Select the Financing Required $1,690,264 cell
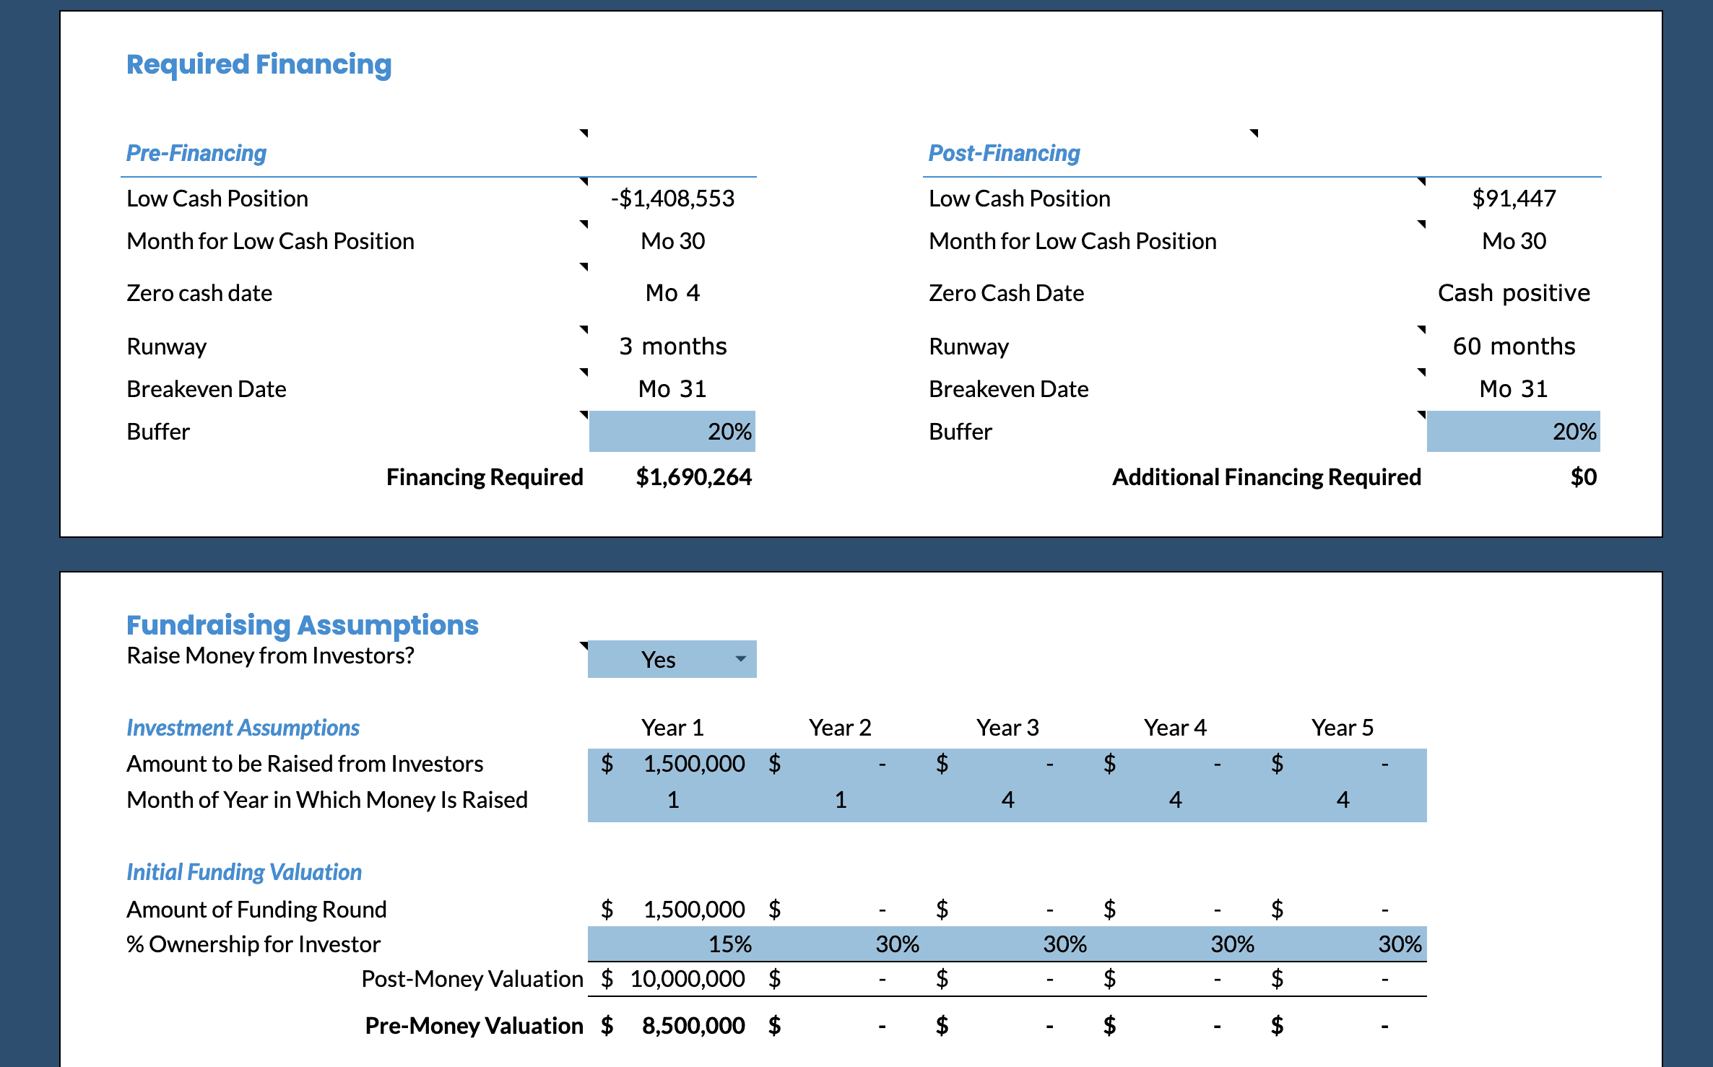1713x1067 pixels. [693, 477]
